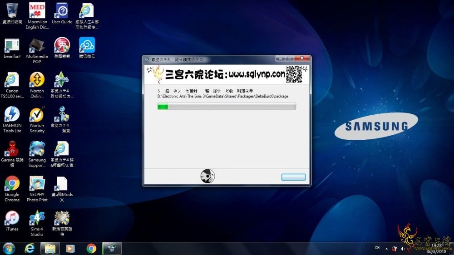Open the wrench-and-shield icon right of Norton Security

coord(62,119)
